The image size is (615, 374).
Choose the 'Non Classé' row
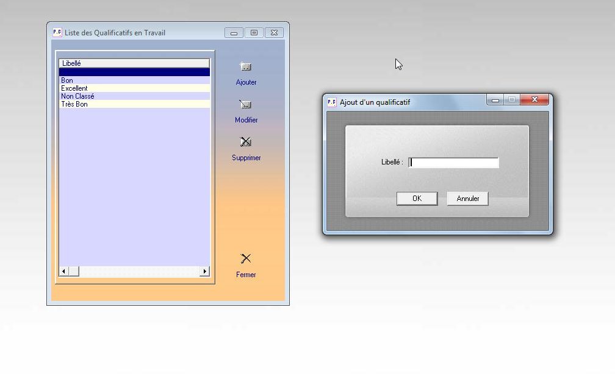point(134,96)
